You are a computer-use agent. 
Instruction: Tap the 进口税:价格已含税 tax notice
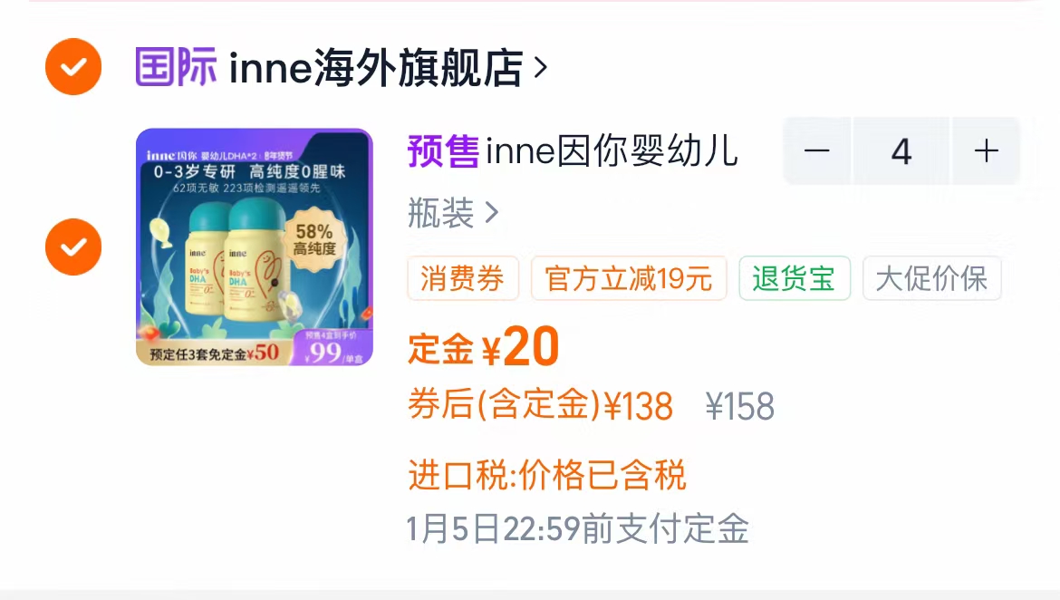[x=547, y=474]
